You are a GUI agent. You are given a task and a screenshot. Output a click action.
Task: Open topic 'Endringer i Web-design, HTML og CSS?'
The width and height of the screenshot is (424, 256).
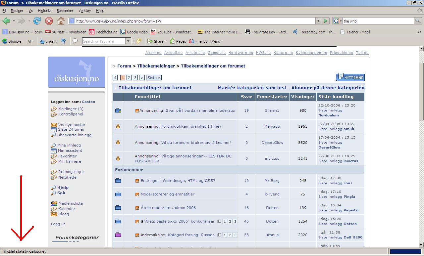coord(178,181)
